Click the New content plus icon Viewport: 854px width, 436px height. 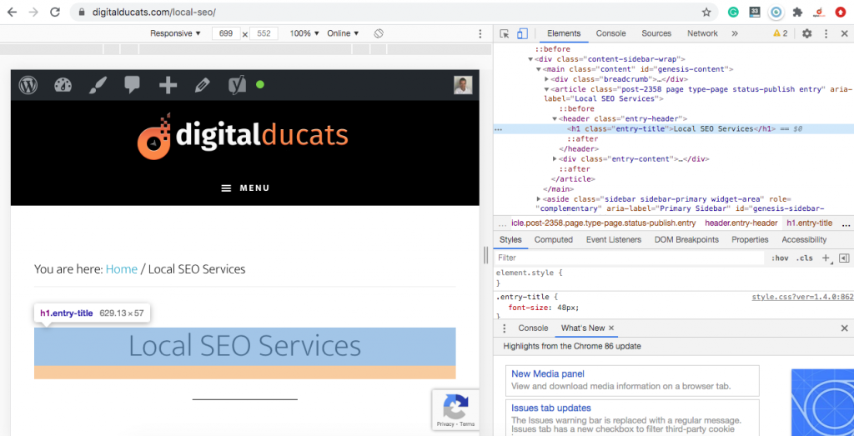[168, 86]
